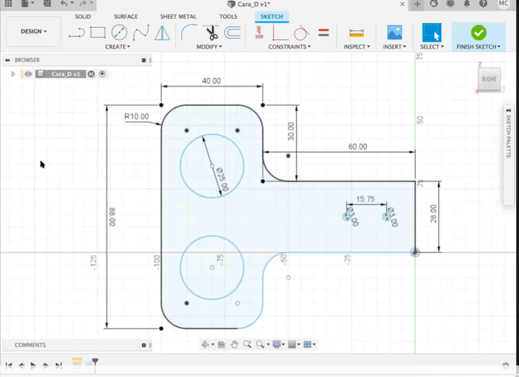519x377 pixels.
Task: Click the Insert image icon
Action: (394, 33)
